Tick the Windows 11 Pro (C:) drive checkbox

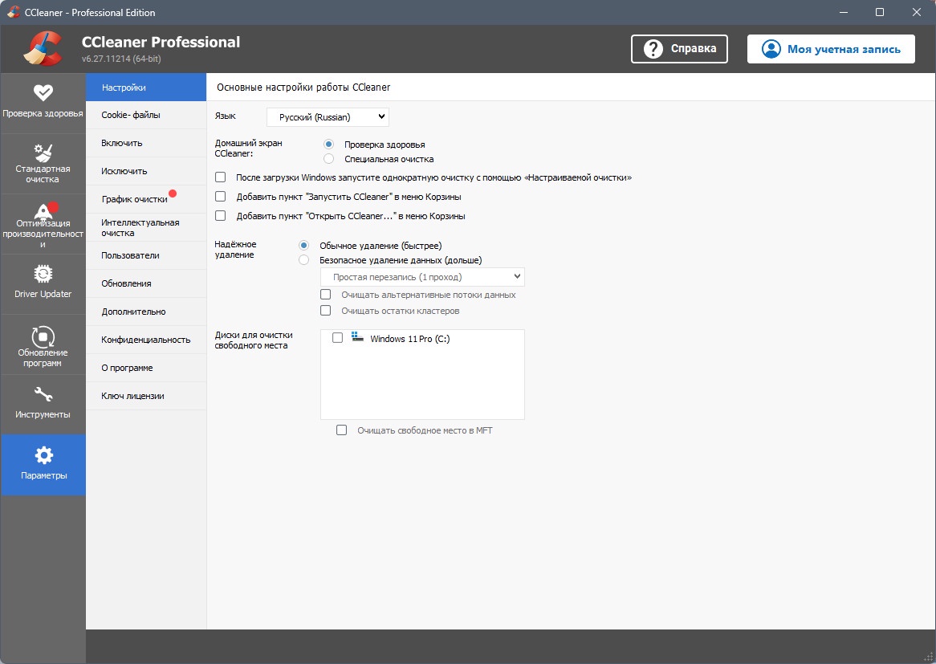(337, 339)
